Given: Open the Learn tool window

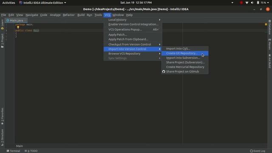Looking at the screenshot, I should point(2,24).
